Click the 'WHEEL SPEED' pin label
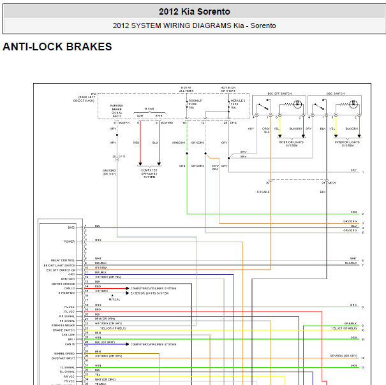 click(64, 354)
